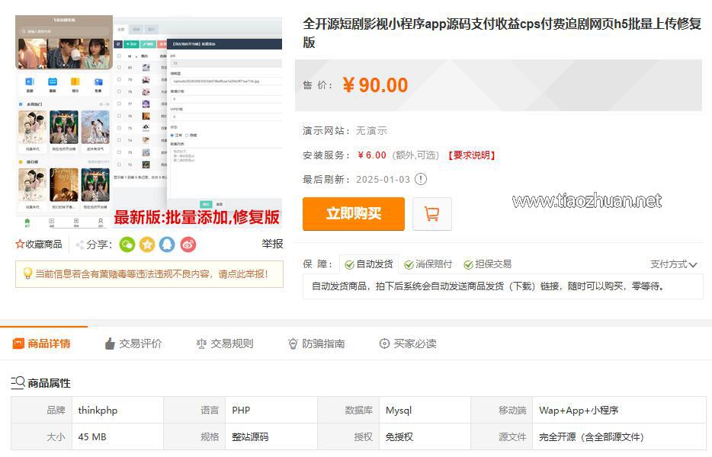
Task: Click the star icon for 收藏商品
Action: point(21,244)
